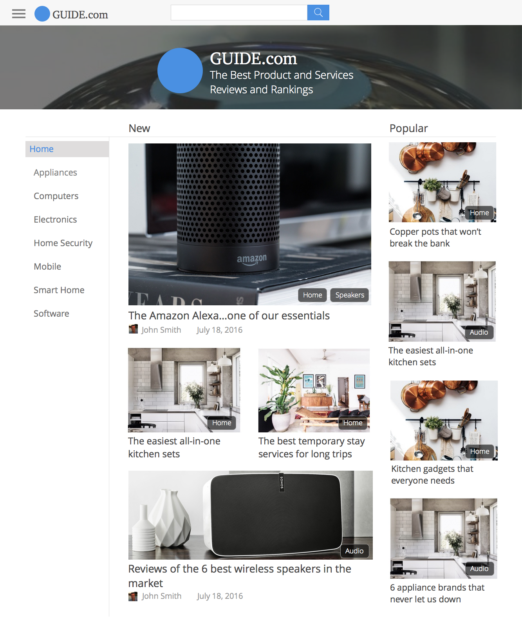This screenshot has width=522, height=620.
Task: Click the Speakers tag on the Amazon Alexa image
Action: (x=350, y=295)
